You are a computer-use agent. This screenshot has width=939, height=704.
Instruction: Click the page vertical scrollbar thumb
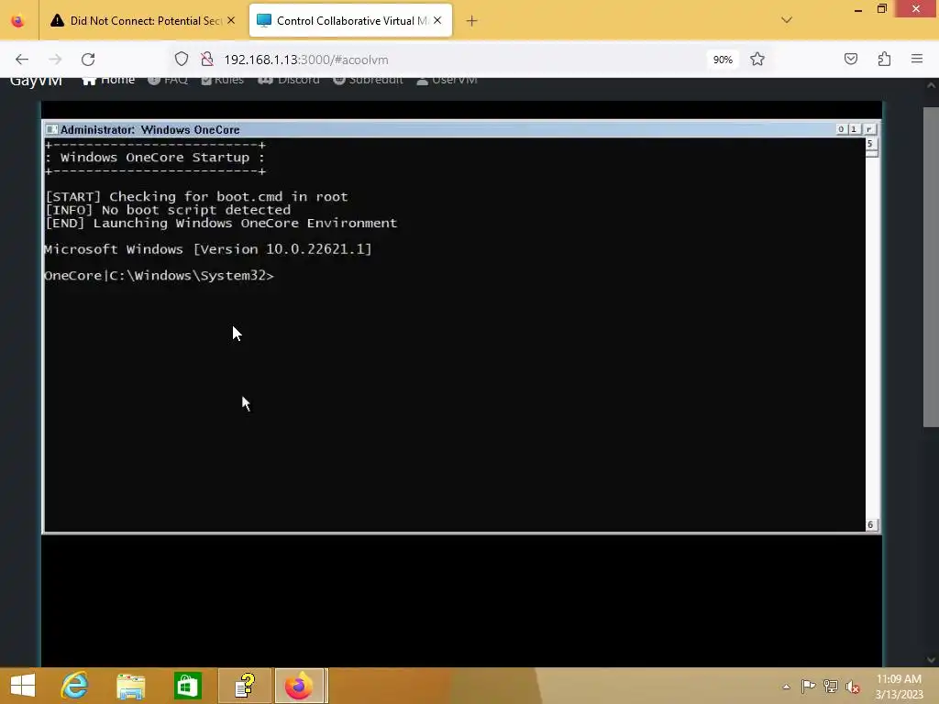(x=931, y=267)
